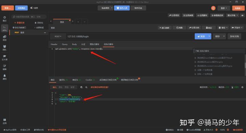Open the private project (私有项目) dropdown
Image resolution: width=246 pixels, height=133 pixels.
[106, 8]
